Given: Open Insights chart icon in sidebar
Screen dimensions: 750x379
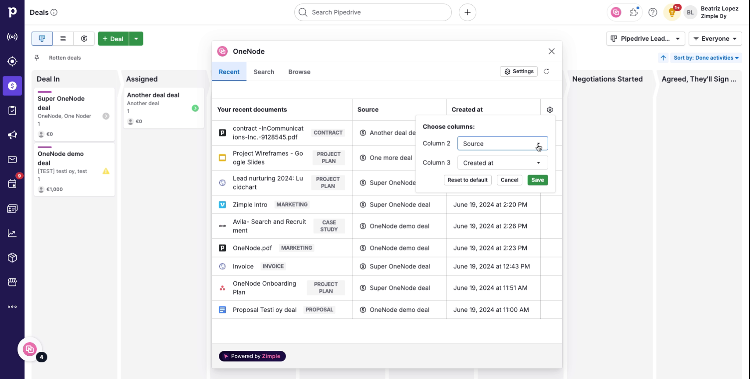Looking at the screenshot, I should [x=12, y=233].
